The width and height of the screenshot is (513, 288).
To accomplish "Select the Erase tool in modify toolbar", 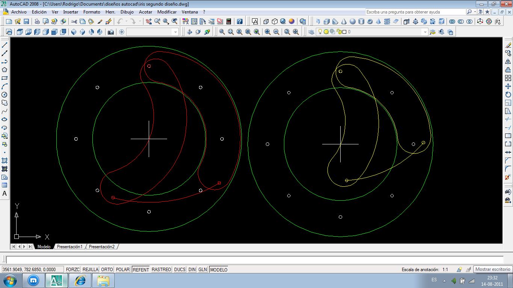I will point(508,45).
